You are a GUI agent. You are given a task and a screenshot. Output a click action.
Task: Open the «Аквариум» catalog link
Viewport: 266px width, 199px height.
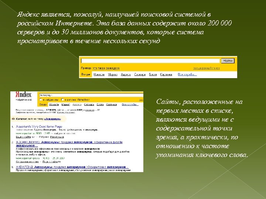click(52, 119)
